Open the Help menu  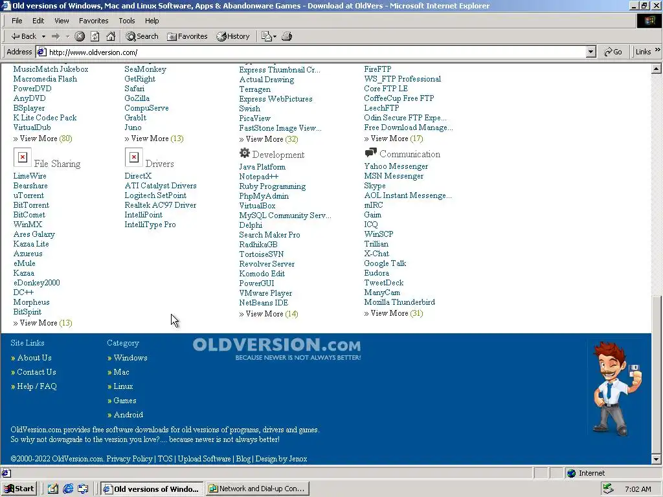(x=152, y=21)
